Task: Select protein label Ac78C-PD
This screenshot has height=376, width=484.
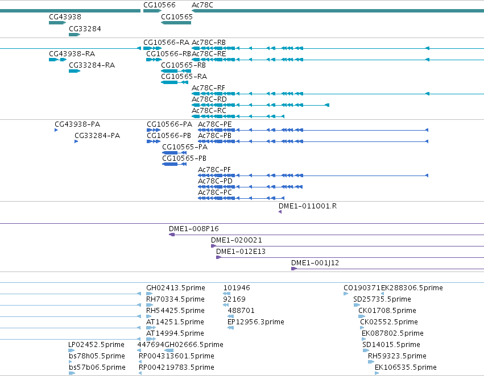Action: tap(215, 181)
